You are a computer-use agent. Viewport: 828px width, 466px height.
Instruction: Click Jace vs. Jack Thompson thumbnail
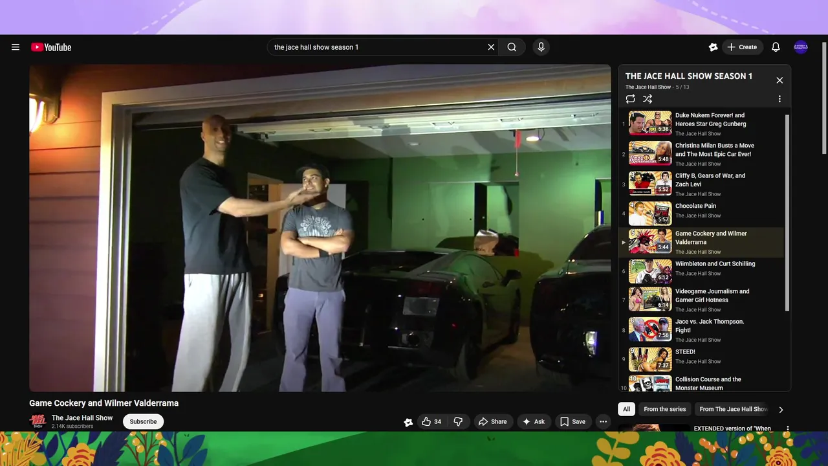click(x=650, y=329)
